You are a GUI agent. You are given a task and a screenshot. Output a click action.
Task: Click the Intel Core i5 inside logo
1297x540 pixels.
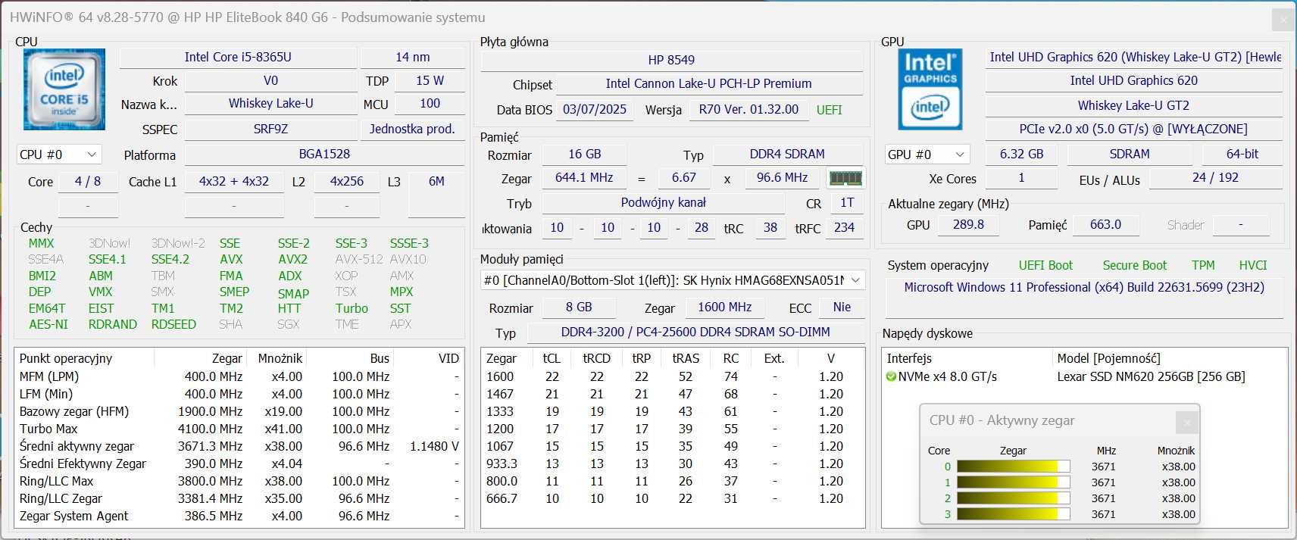(x=64, y=89)
